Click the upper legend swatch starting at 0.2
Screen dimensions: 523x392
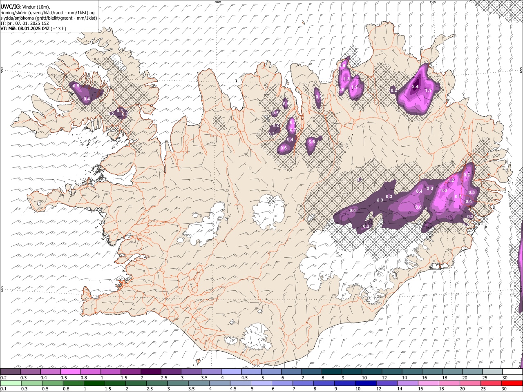tap(11, 372)
